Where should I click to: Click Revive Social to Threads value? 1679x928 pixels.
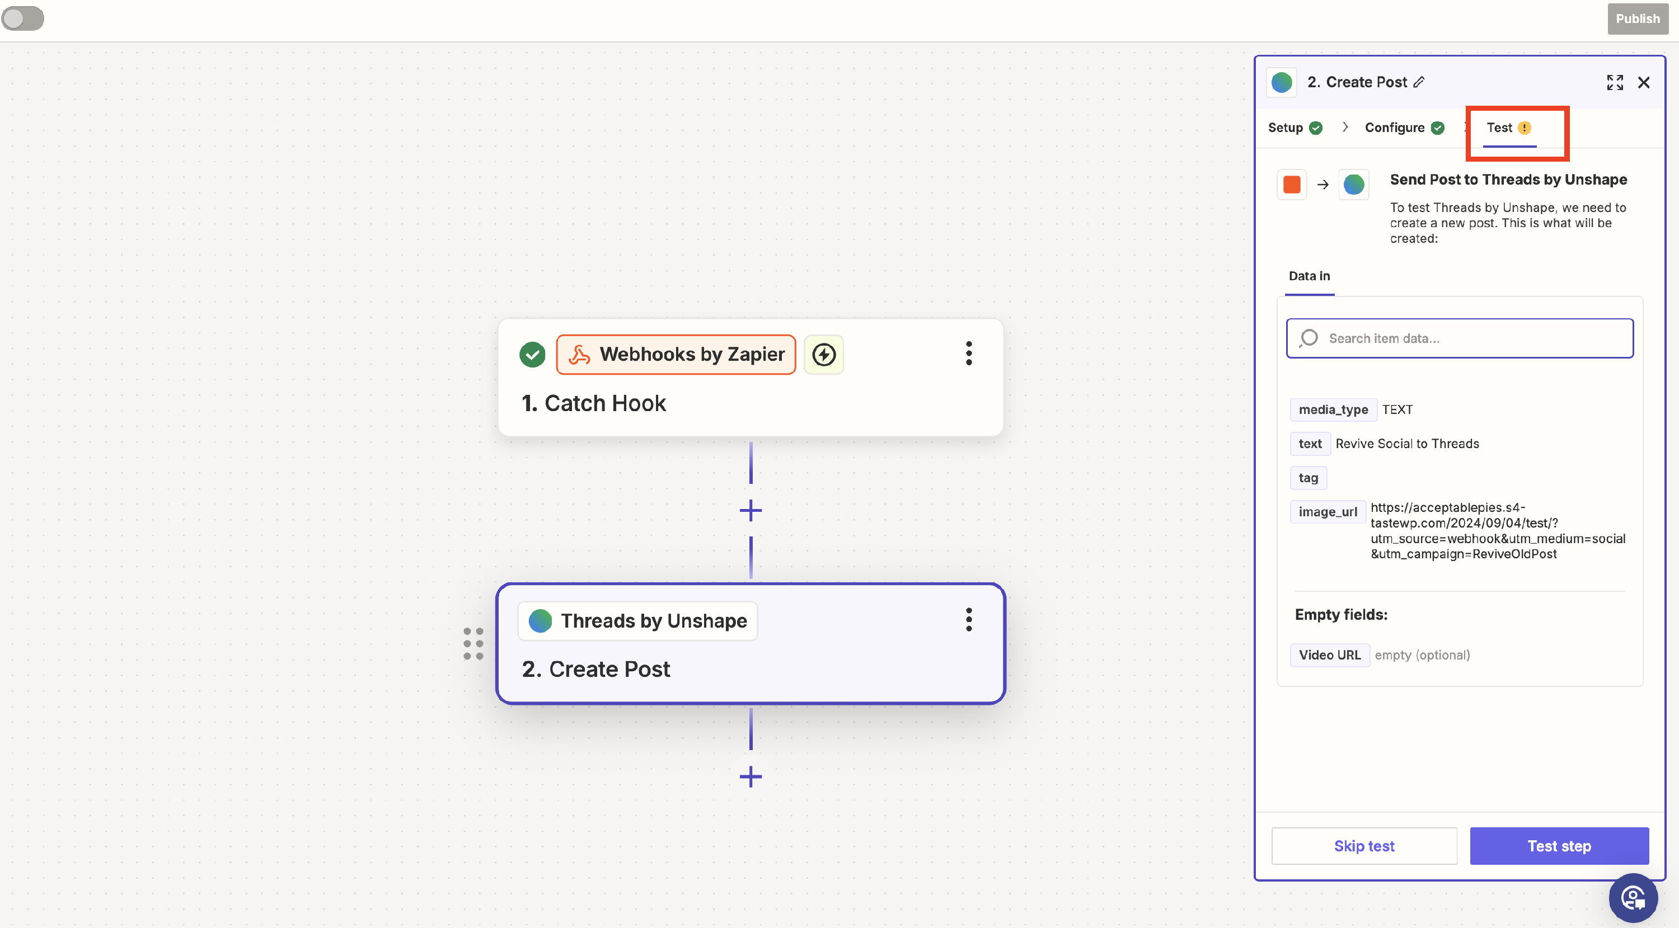click(1406, 444)
